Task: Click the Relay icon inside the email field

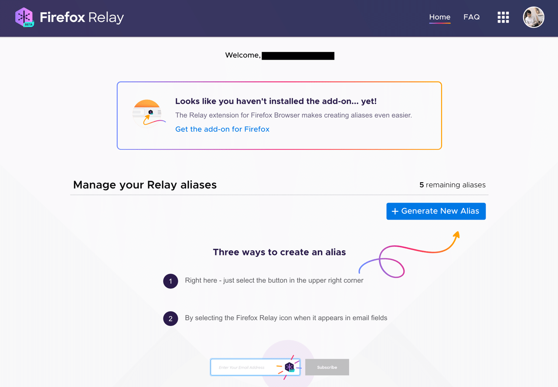Action: pyautogui.click(x=289, y=367)
